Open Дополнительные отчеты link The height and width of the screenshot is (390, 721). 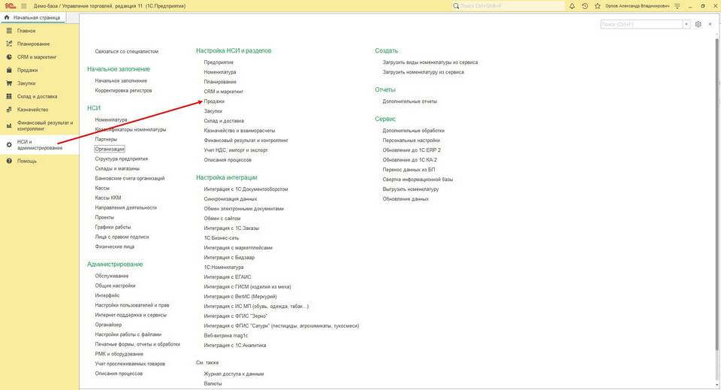[410, 101]
